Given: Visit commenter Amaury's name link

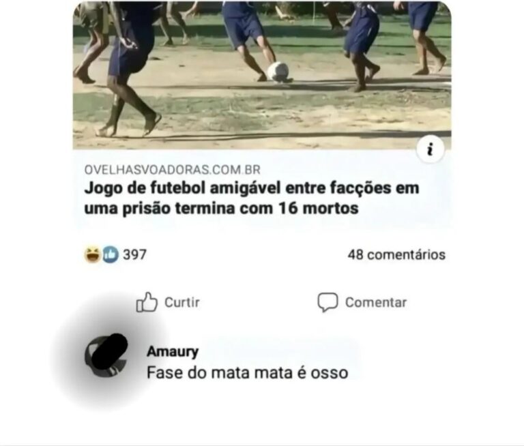Looking at the screenshot, I should pyautogui.click(x=173, y=351).
